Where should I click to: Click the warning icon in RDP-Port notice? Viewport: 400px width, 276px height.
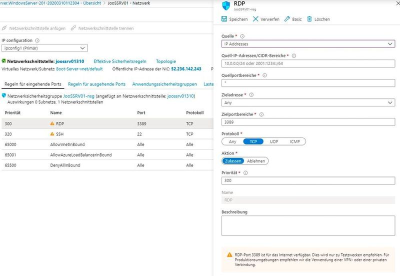tap(229, 254)
